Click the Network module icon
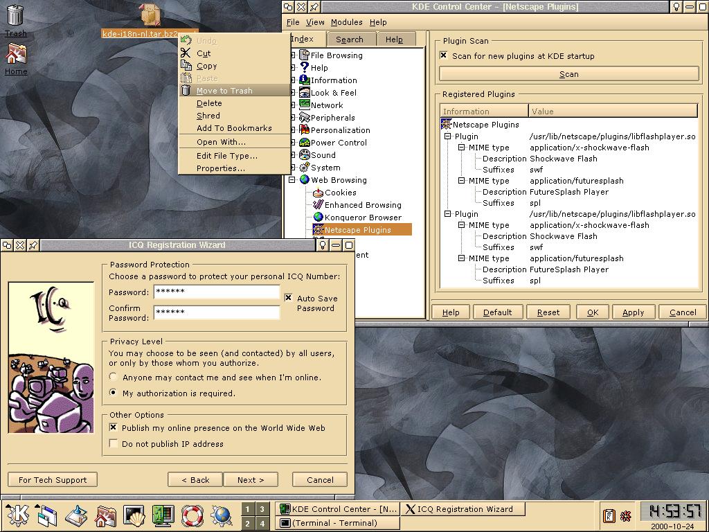The image size is (709, 532). point(305,105)
